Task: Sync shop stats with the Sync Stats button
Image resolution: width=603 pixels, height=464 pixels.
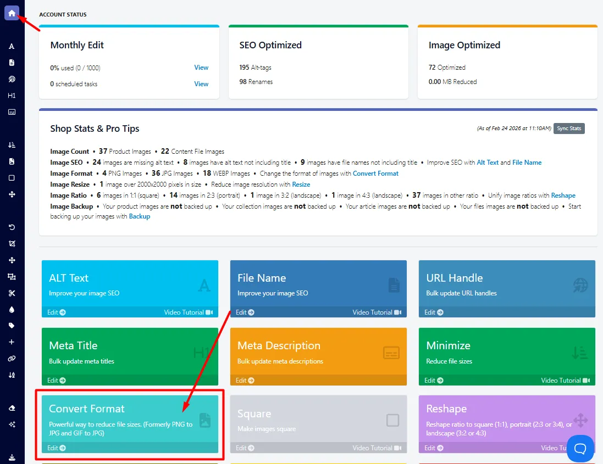Action: click(x=569, y=128)
